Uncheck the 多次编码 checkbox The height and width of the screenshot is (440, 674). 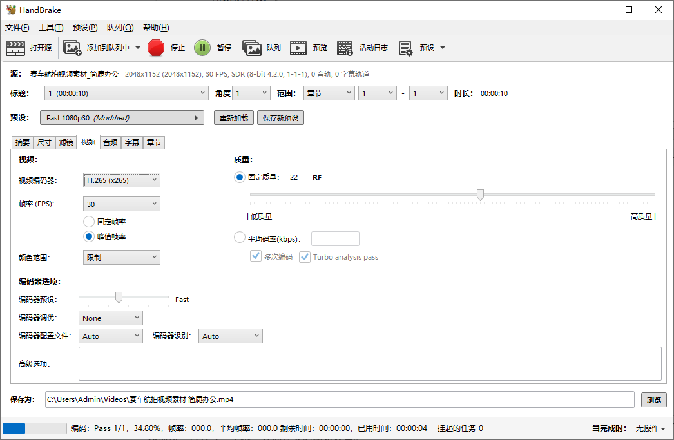256,256
